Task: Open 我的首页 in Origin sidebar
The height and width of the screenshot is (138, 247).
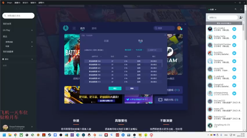Action: pos(7,24)
